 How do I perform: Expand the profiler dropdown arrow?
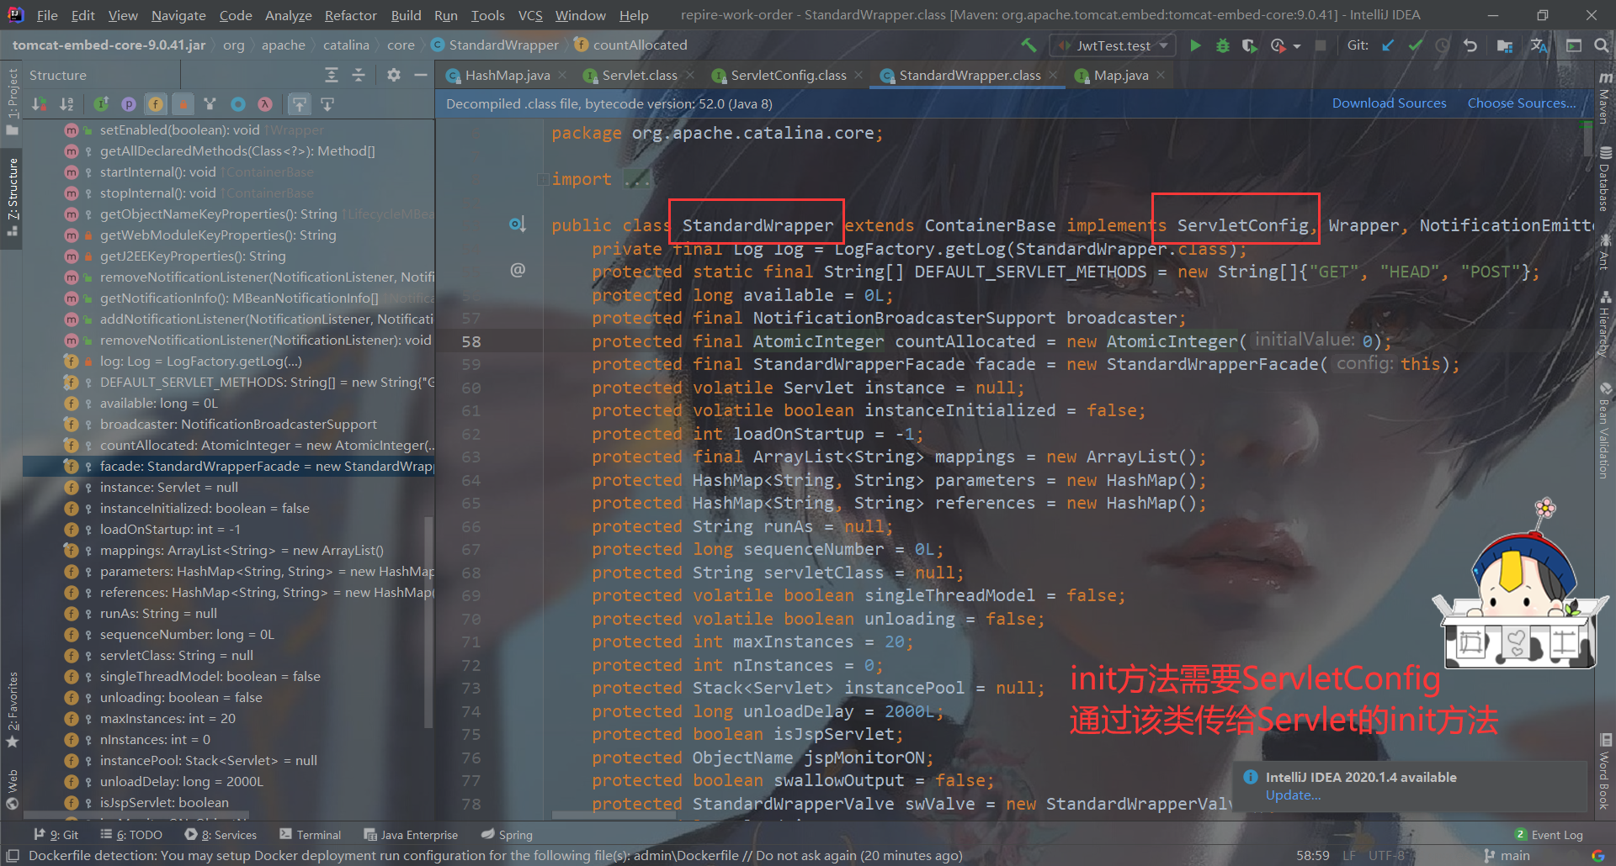(1297, 46)
